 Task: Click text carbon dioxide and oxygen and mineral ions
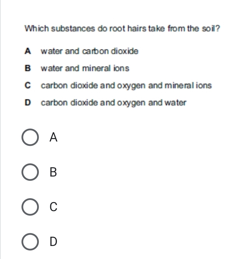click(x=126, y=85)
